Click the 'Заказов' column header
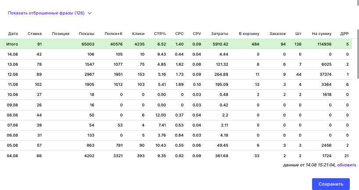This screenshot has height=190, width=359. [277, 34]
